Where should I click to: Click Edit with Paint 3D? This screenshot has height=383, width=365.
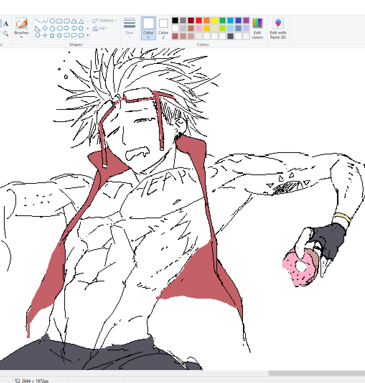click(278, 28)
